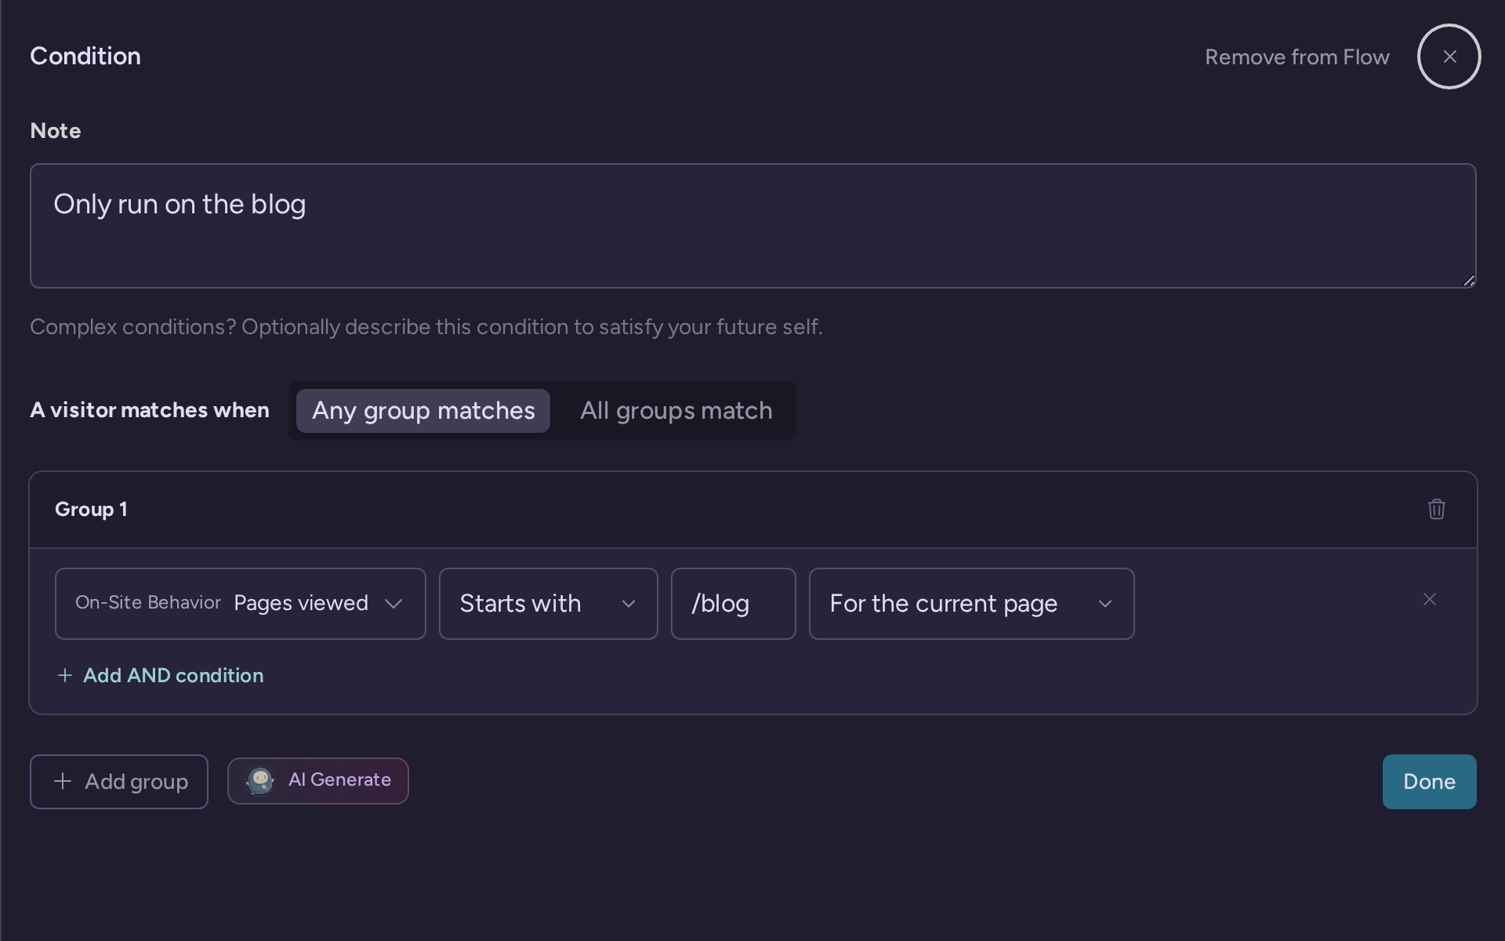Click the Add group button

pos(119,782)
